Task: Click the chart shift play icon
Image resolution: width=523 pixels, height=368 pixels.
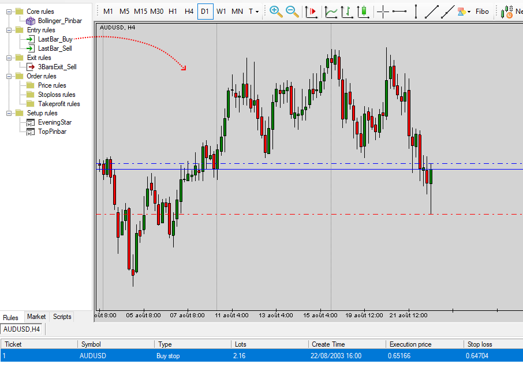Action: coord(311,11)
